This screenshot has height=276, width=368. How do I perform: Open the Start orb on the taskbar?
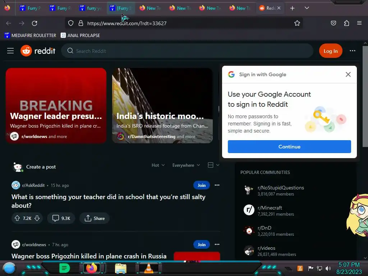[x=9, y=268]
